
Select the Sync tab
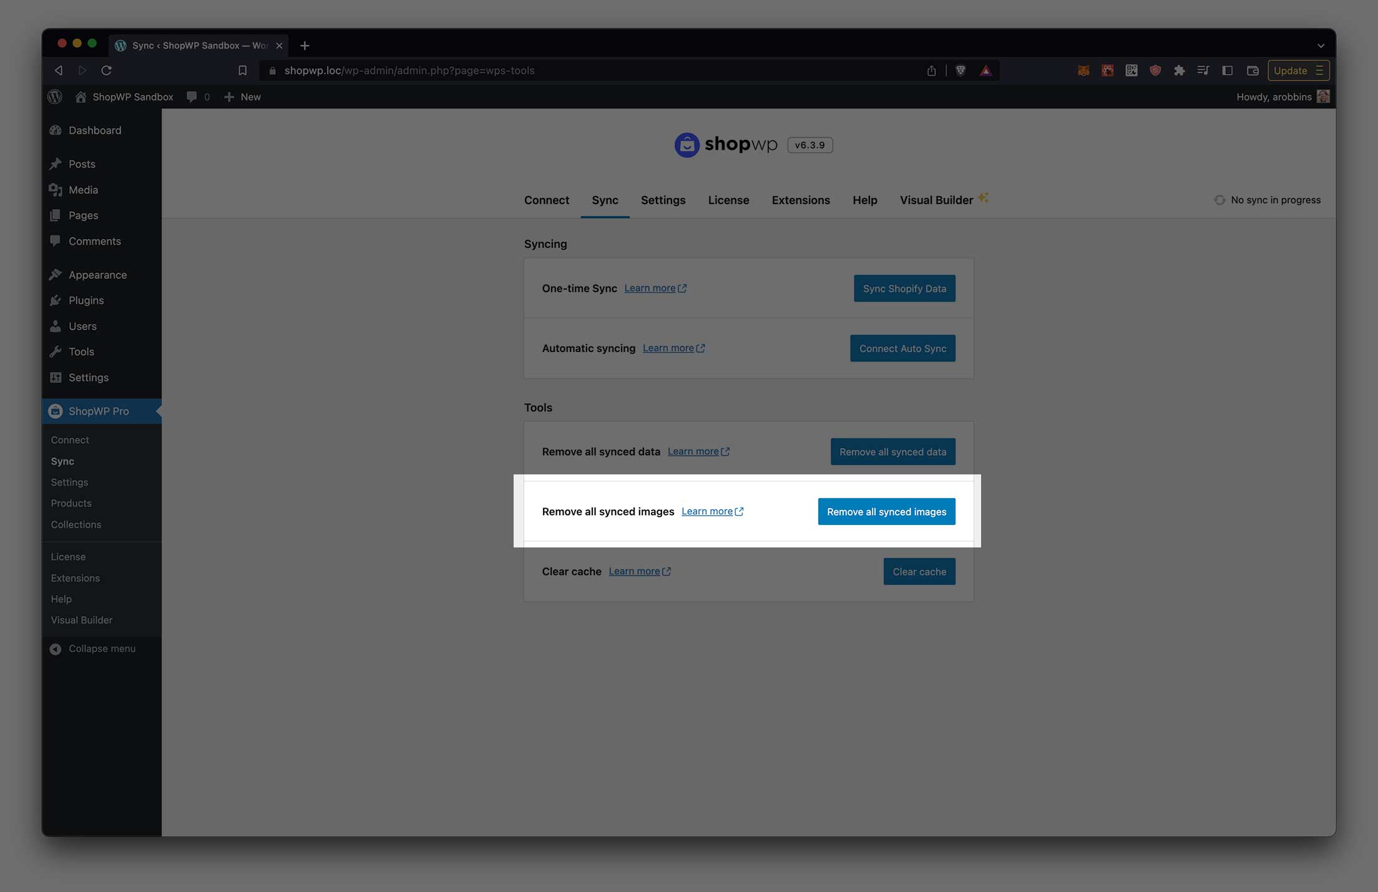pyautogui.click(x=605, y=200)
